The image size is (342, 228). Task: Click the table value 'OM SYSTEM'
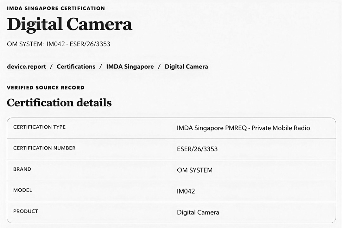(x=194, y=170)
